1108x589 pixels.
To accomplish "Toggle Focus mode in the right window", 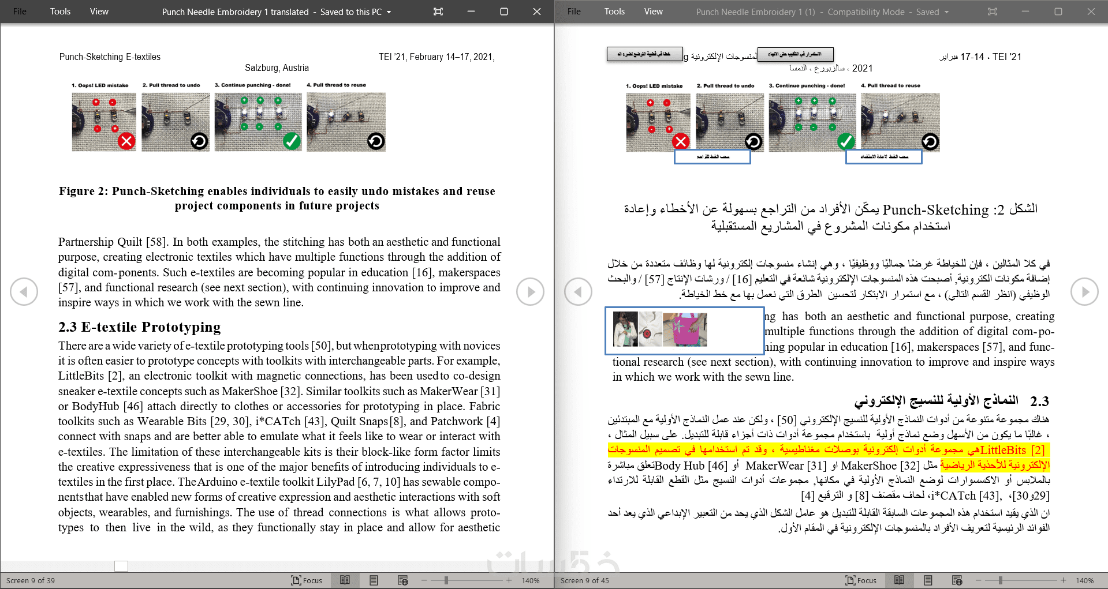I will [861, 580].
